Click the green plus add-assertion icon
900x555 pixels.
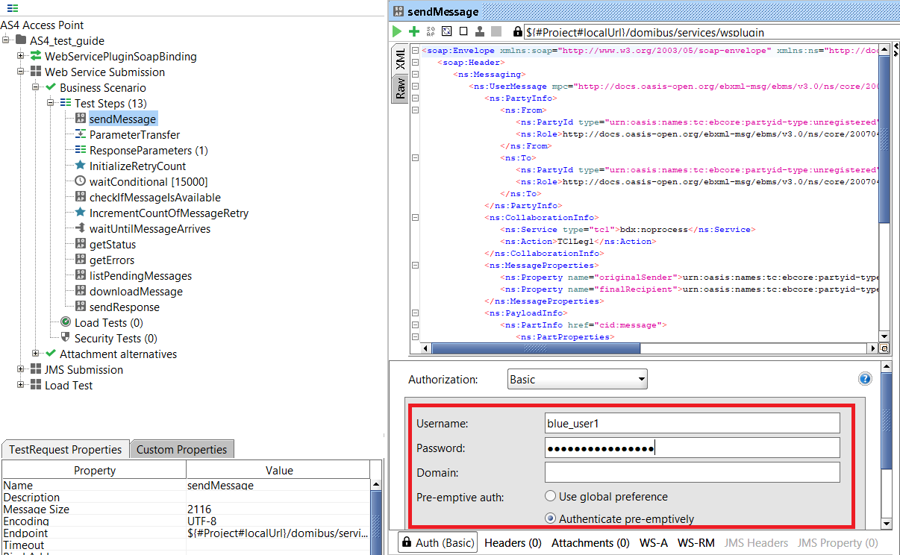413,31
